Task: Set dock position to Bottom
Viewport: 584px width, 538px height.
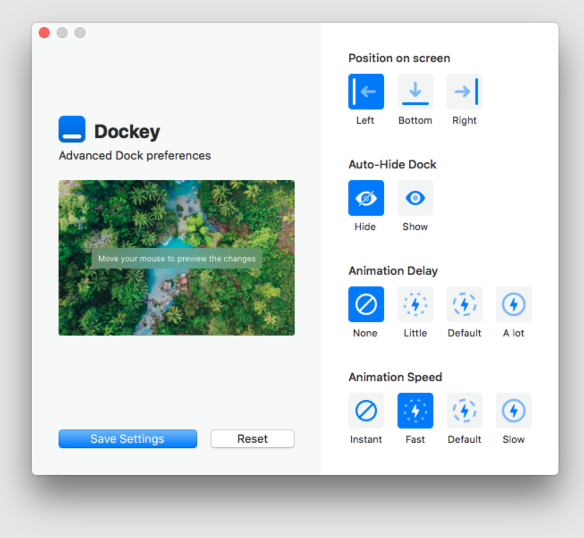Action: pos(415,92)
